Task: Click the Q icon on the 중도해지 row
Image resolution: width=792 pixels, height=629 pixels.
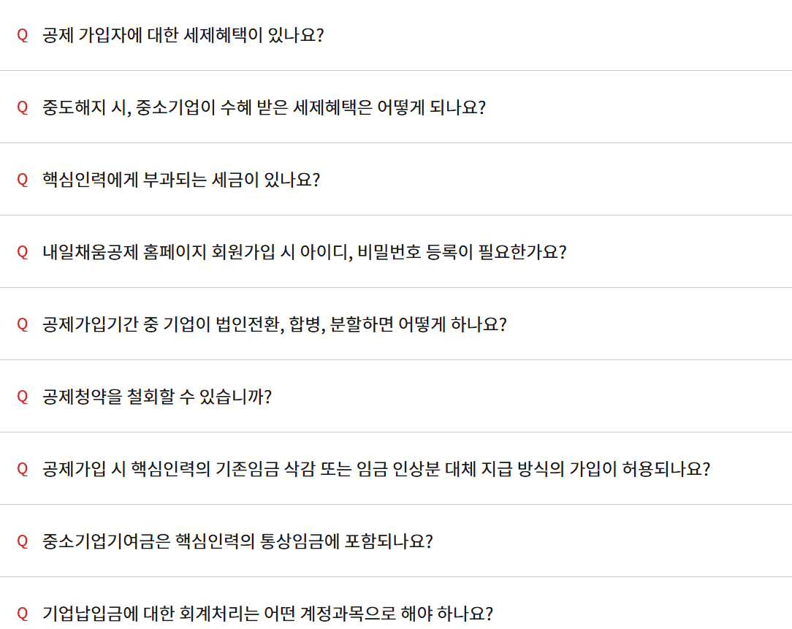Action: coord(23,106)
